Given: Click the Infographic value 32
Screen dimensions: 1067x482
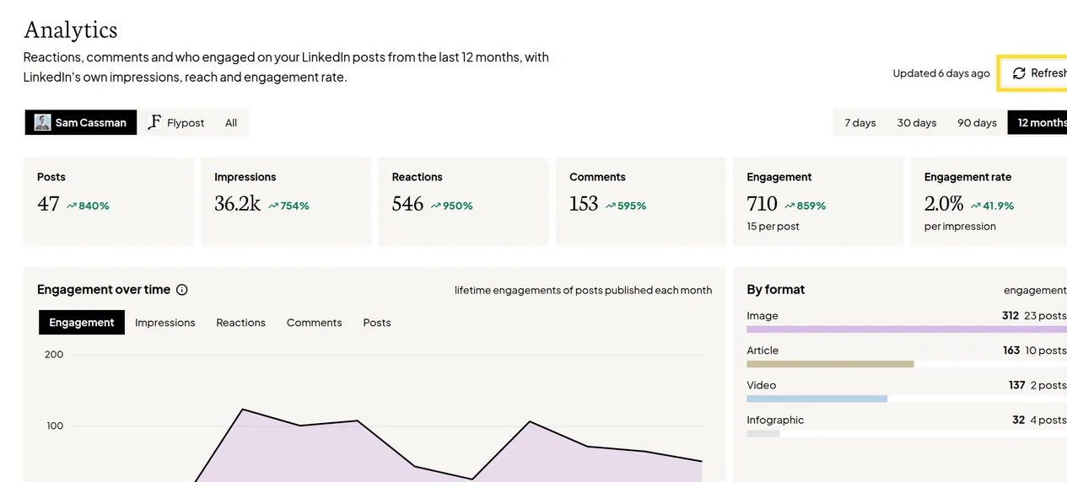Looking at the screenshot, I should pos(1019,420).
